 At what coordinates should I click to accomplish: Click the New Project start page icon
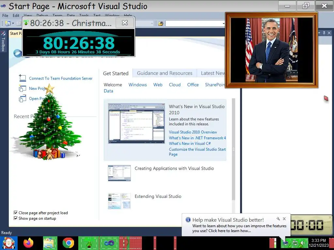tap(23, 88)
